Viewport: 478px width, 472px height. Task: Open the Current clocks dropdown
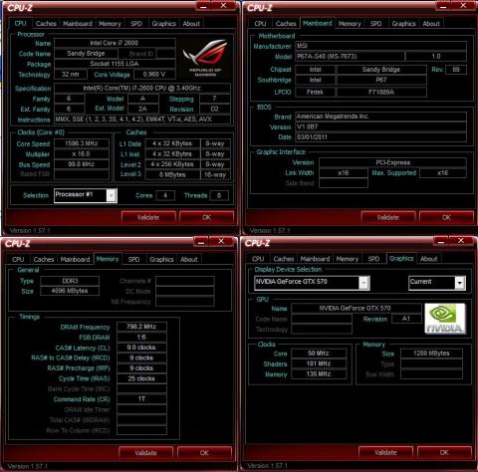460,283
